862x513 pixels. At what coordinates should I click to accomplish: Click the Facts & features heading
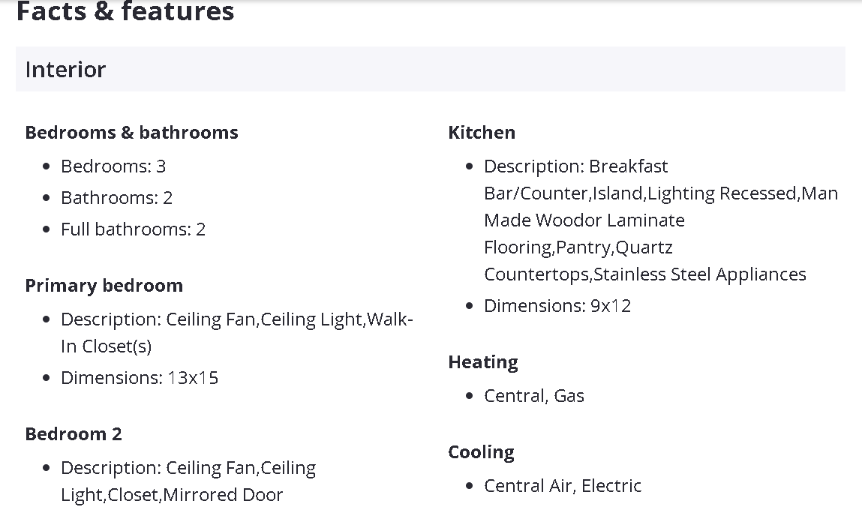pyautogui.click(x=125, y=12)
